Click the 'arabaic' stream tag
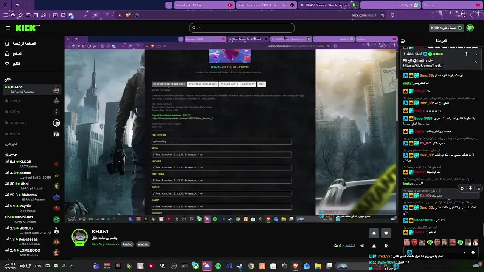 pyautogui.click(x=143, y=244)
